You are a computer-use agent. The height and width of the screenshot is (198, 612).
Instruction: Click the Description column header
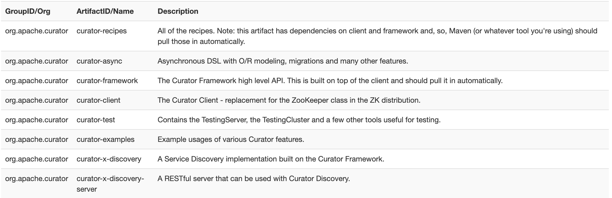pyautogui.click(x=178, y=11)
